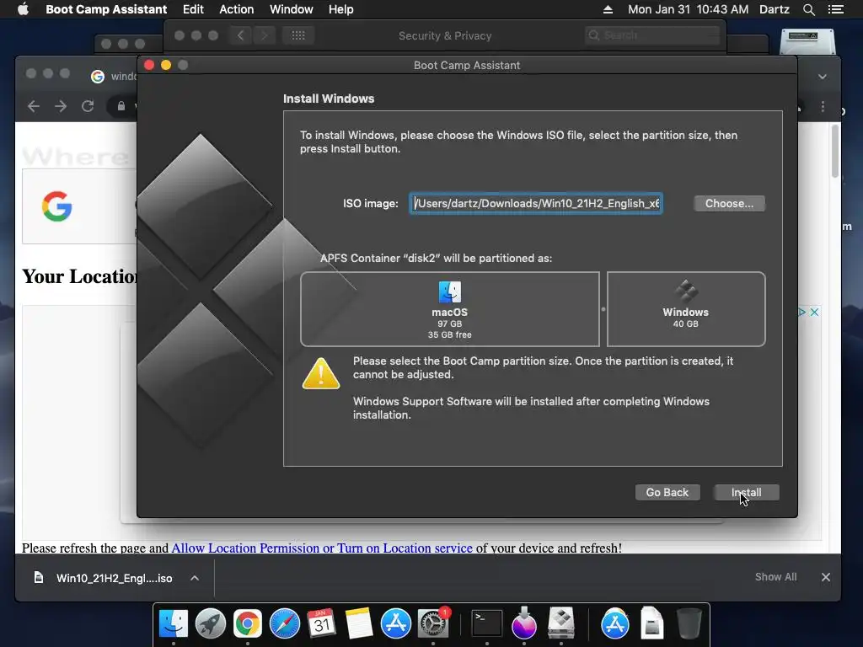Close the Chrome downloads bar
This screenshot has height=647, width=863.
click(x=826, y=577)
